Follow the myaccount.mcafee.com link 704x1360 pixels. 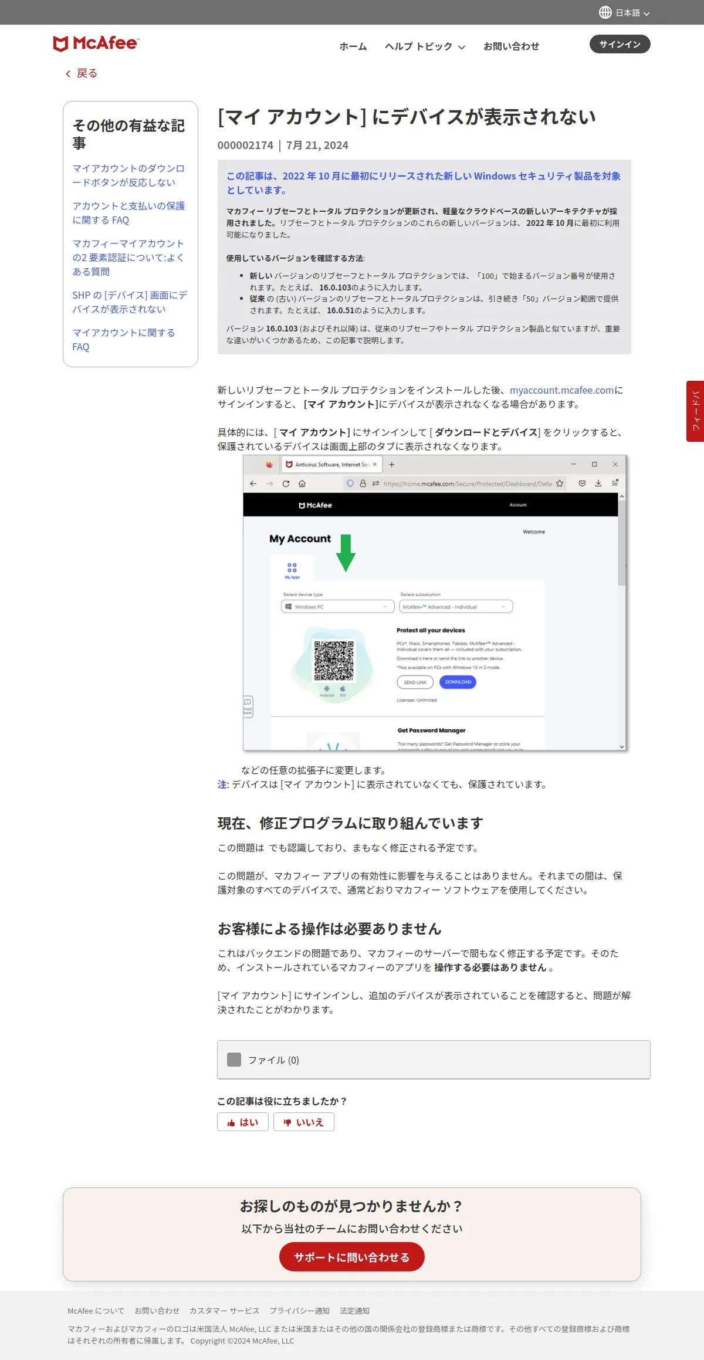click(561, 390)
